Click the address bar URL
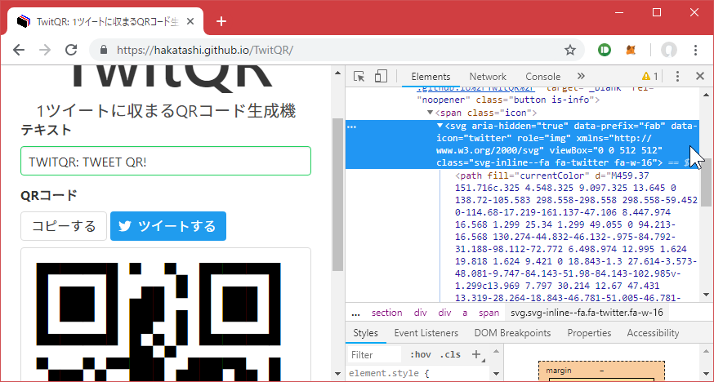Image resolution: width=714 pixels, height=382 pixels. tap(205, 50)
